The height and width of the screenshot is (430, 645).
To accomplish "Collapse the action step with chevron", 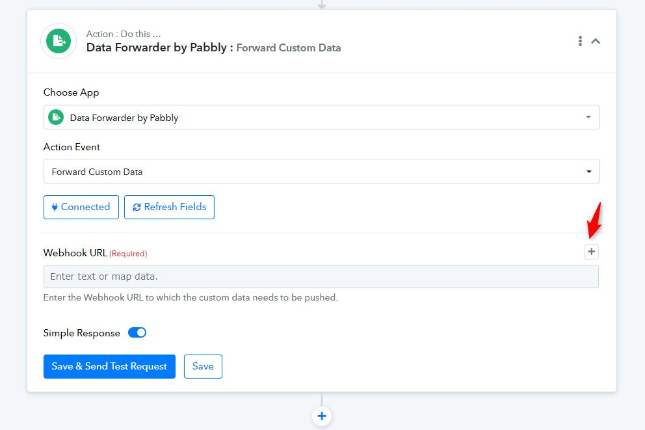I will pos(595,41).
